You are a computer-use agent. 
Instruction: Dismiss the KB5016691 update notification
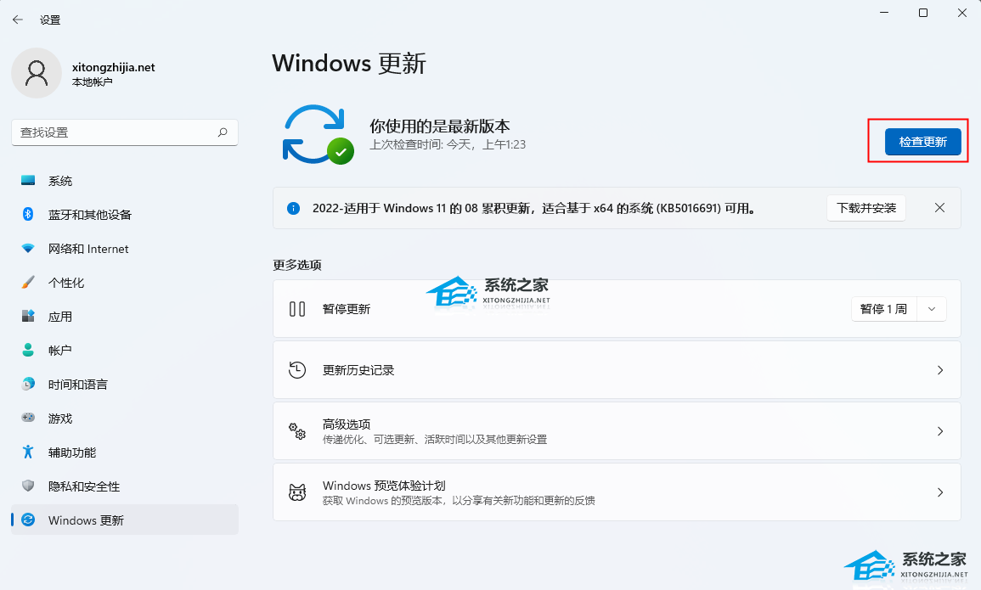tap(939, 207)
